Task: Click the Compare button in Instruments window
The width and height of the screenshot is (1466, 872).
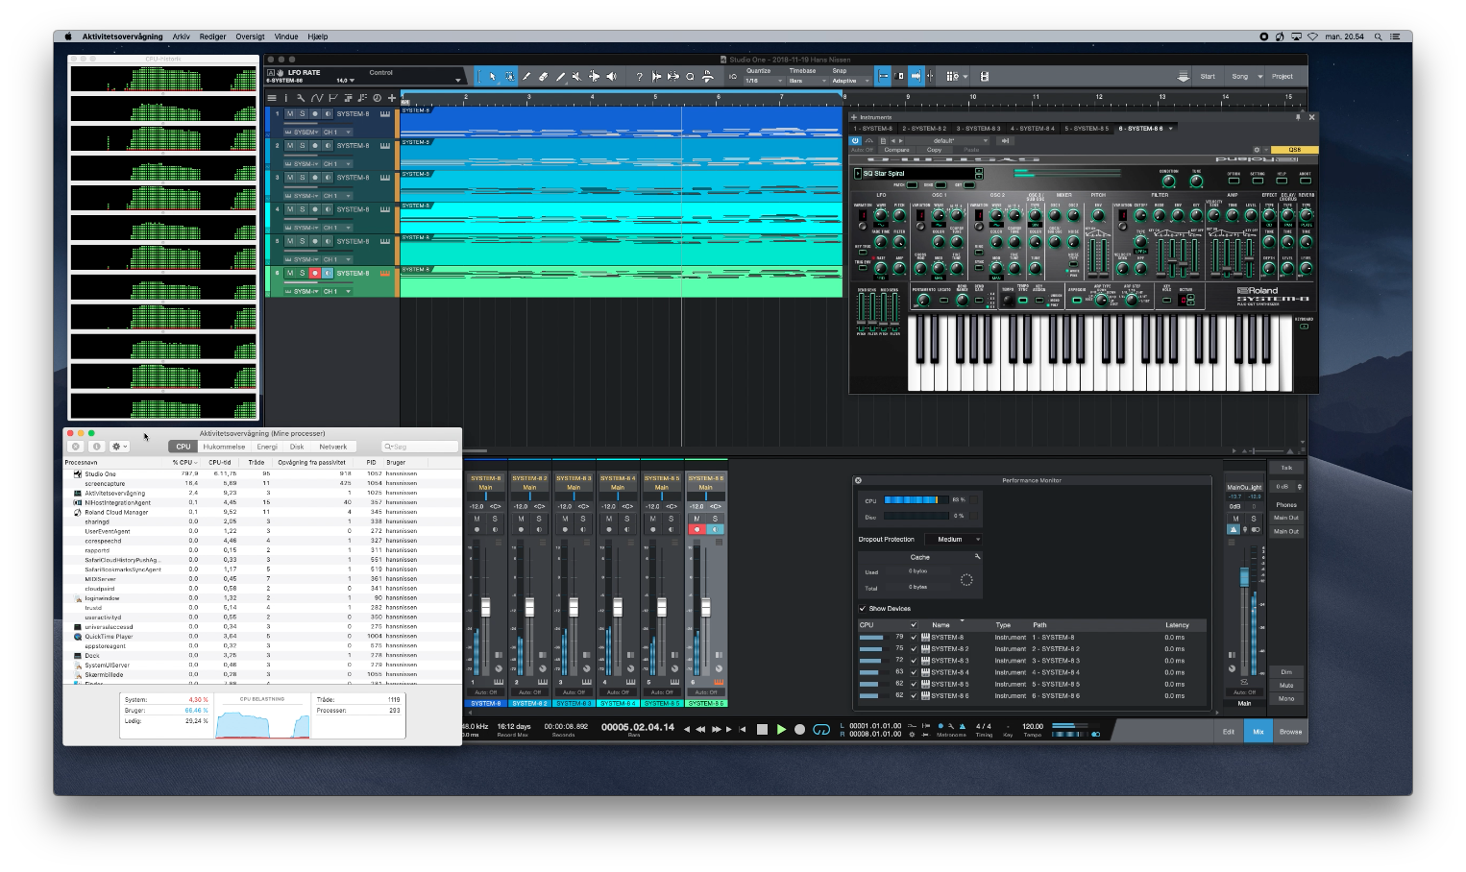Action: point(896,150)
